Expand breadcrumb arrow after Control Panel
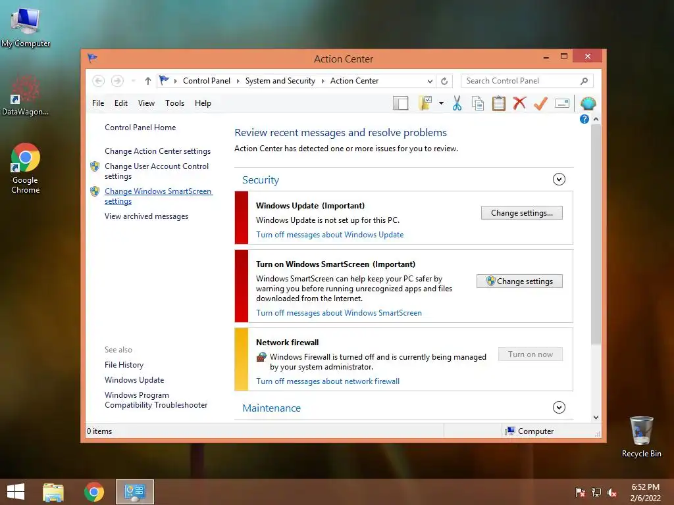 [238, 81]
